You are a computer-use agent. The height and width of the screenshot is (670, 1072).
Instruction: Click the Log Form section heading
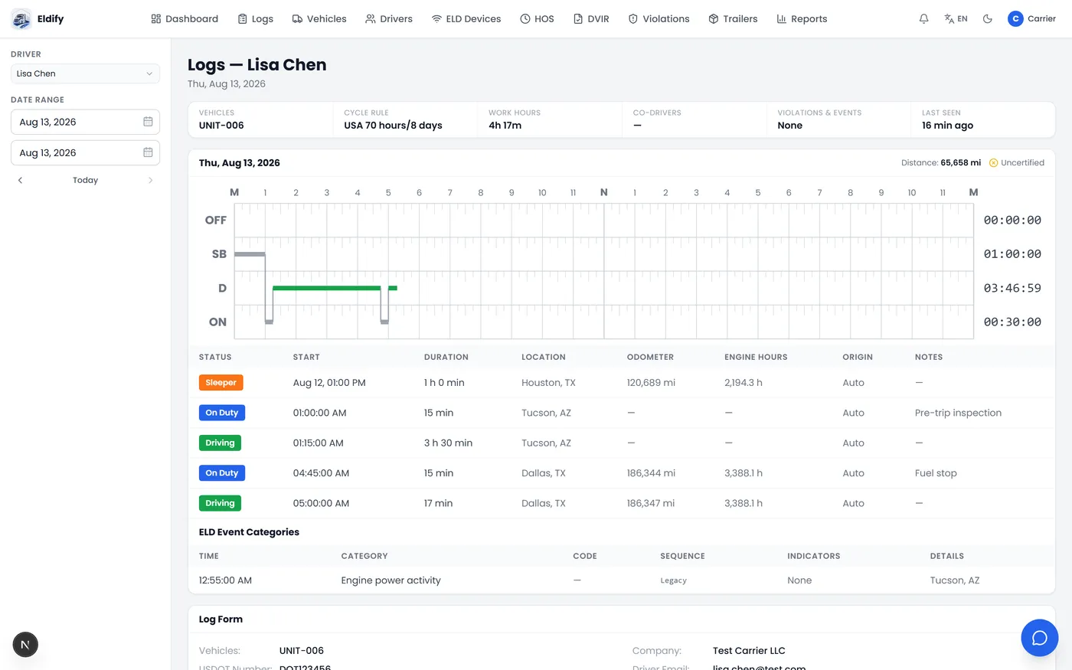click(221, 619)
